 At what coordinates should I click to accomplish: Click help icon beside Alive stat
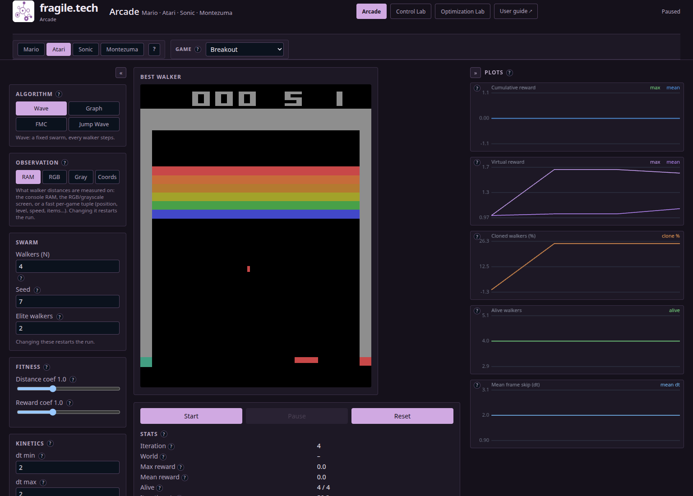click(x=159, y=488)
